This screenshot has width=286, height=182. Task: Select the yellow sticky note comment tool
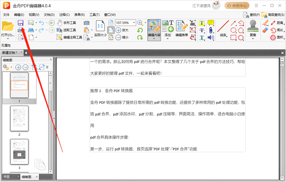click(x=211, y=23)
